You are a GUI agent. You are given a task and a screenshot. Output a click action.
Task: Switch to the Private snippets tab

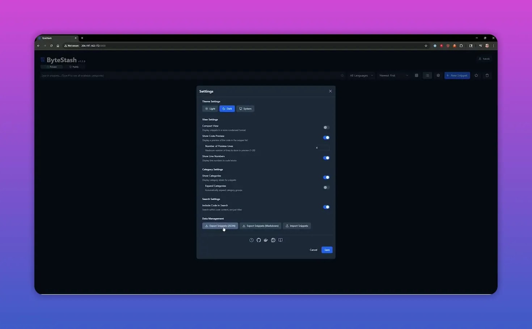tap(51, 67)
